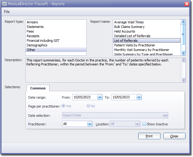This screenshot has width=193, height=157.
Task: Click the Print button
Action: pos(149,136)
